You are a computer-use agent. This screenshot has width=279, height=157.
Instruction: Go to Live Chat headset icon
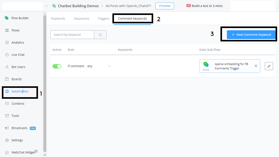coord(7,55)
